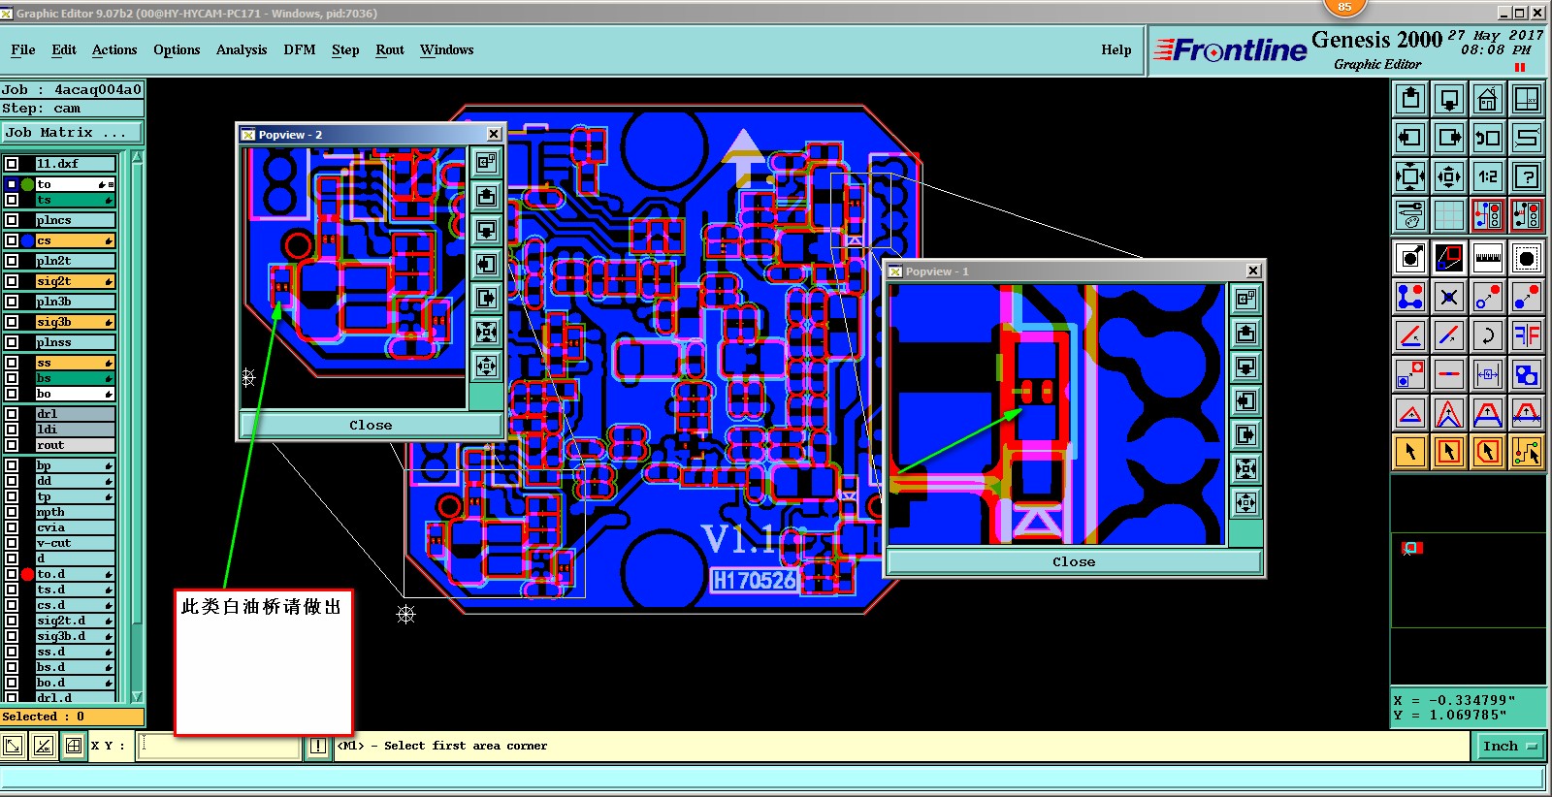Open the Inch units dropdown
Image resolution: width=1552 pixels, height=797 pixels.
coord(1510,746)
